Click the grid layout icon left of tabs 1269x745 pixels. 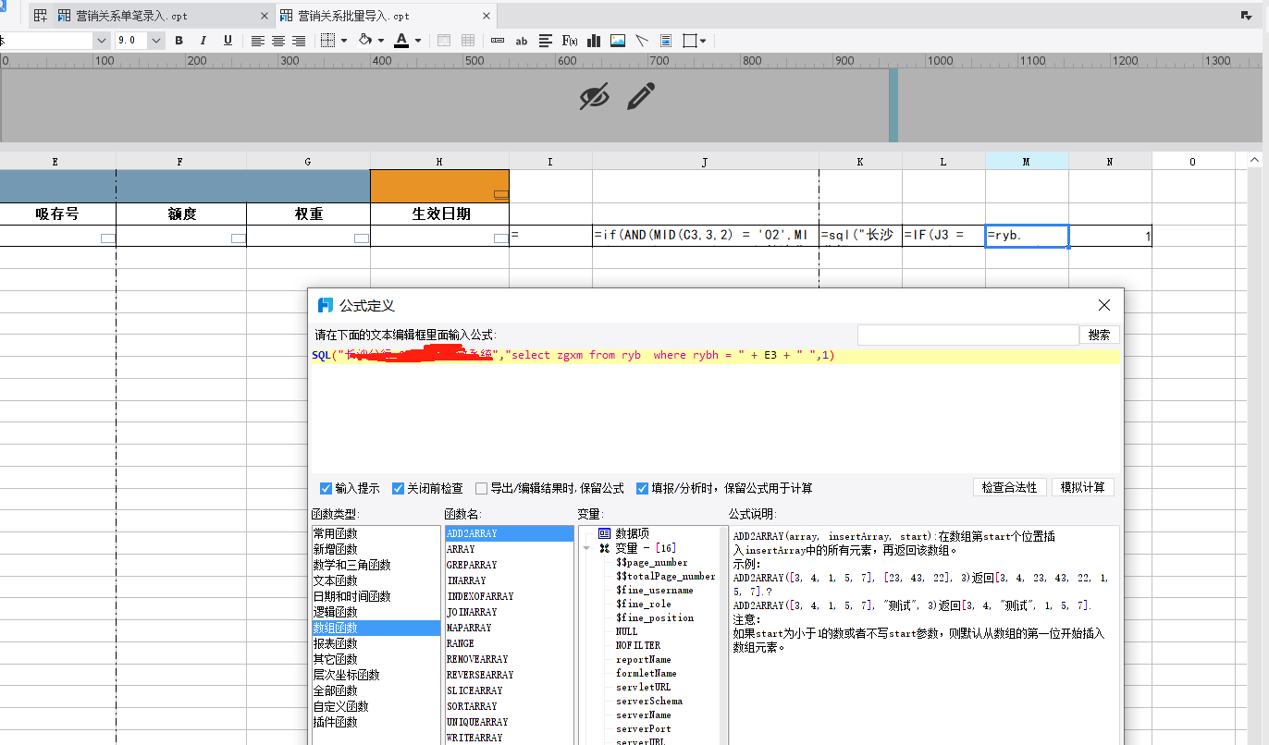[x=40, y=16]
